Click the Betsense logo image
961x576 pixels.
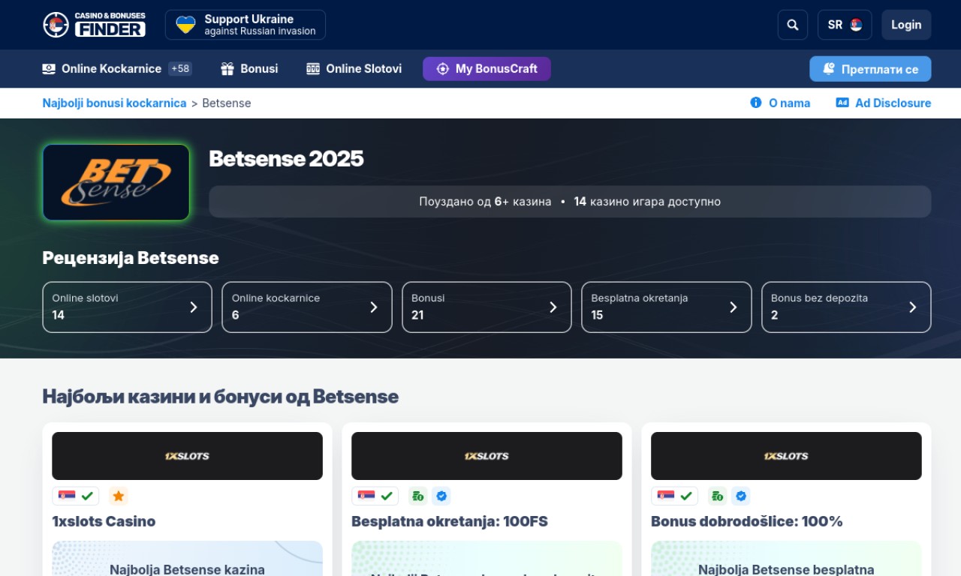tap(116, 182)
